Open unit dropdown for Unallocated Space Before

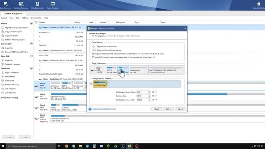coord(157,92)
